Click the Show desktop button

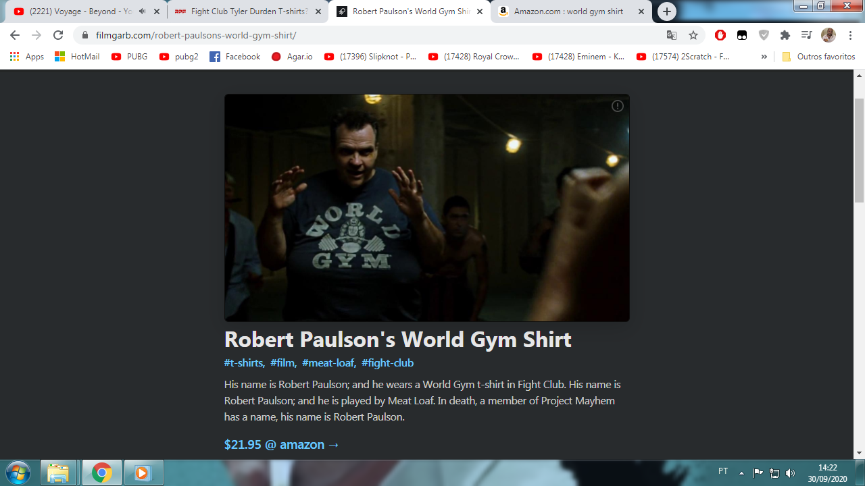point(860,473)
